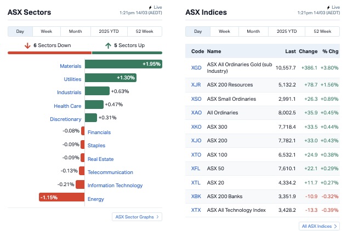The height and width of the screenshot is (231, 347).
Task: Open the Real Estate sector link
Action: [100, 159]
